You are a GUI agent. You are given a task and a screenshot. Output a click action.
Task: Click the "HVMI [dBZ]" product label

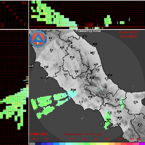tap(39, 134)
